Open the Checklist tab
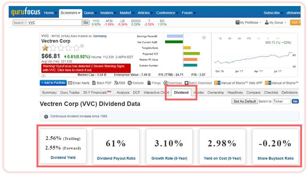This screenshot has width=308, height=175. (x=271, y=92)
